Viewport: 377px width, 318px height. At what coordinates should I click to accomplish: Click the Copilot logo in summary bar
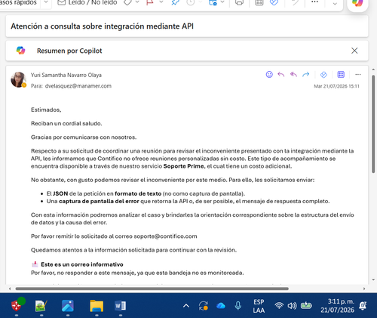pos(20,51)
